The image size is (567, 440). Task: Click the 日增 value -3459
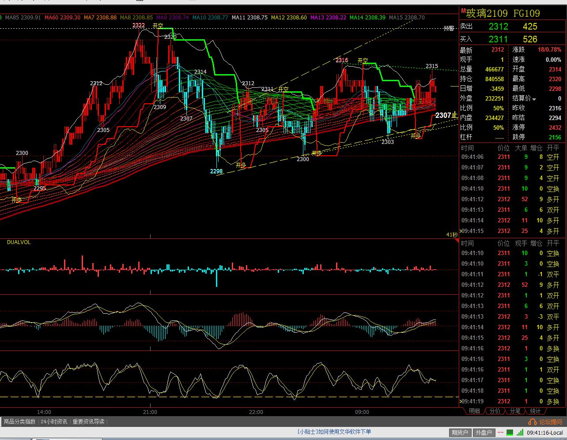[496, 89]
